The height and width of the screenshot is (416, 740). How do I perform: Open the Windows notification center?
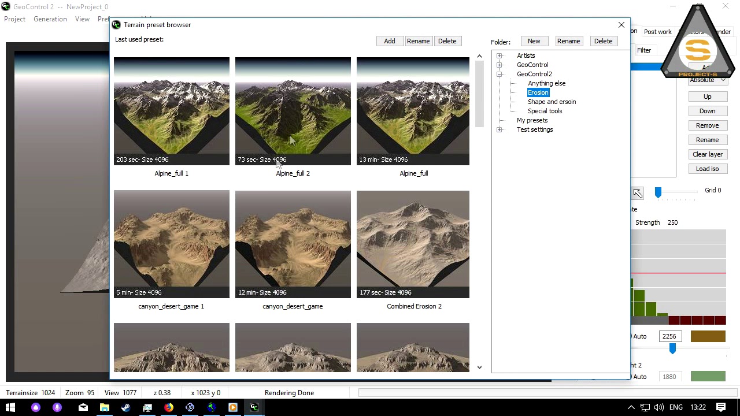720,407
